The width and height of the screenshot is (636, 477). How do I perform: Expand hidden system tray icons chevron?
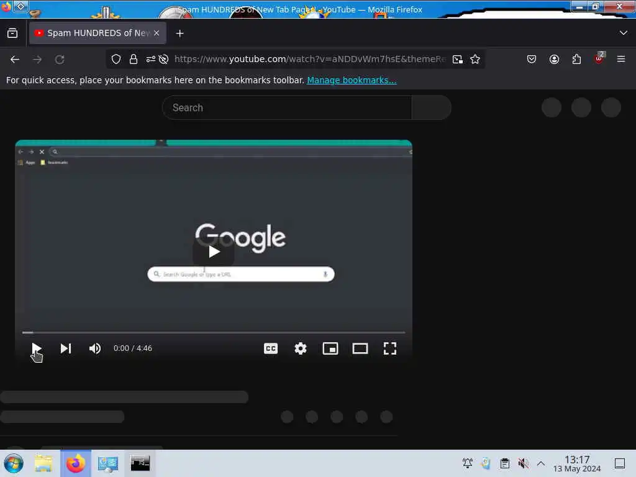pyautogui.click(x=541, y=463)
